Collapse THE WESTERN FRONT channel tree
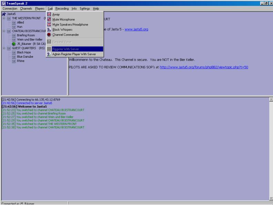Image resolution: width=273 pixels, height=205 pixels. pyautogui.click(x=3, y=18)
